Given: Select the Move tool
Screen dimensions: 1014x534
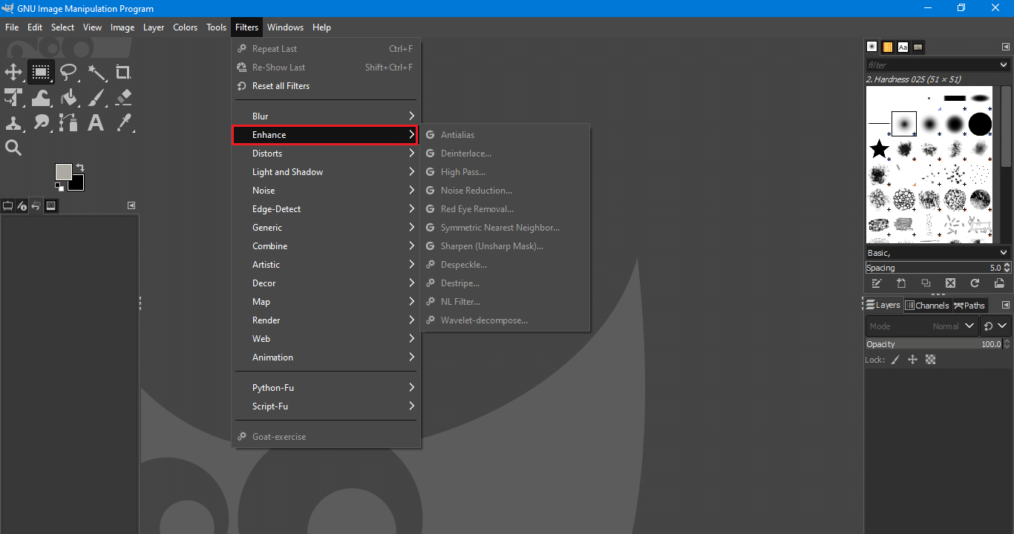Looking at the screenshot, I should click(13, 72).
